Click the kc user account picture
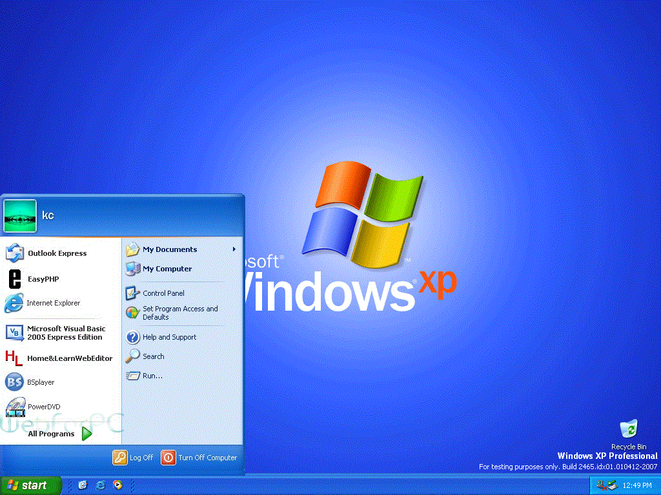This screenshot has width=661, height=495. tap(20, 216)
